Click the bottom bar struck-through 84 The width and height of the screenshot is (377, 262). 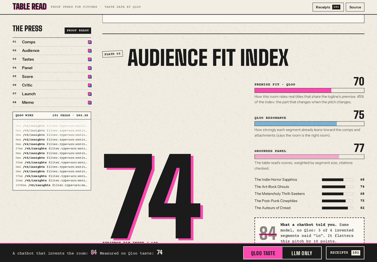[94, 252]
